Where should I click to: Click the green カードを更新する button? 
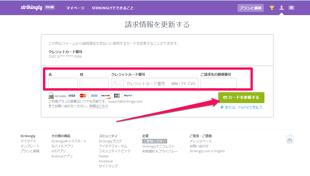pos(241,98)
